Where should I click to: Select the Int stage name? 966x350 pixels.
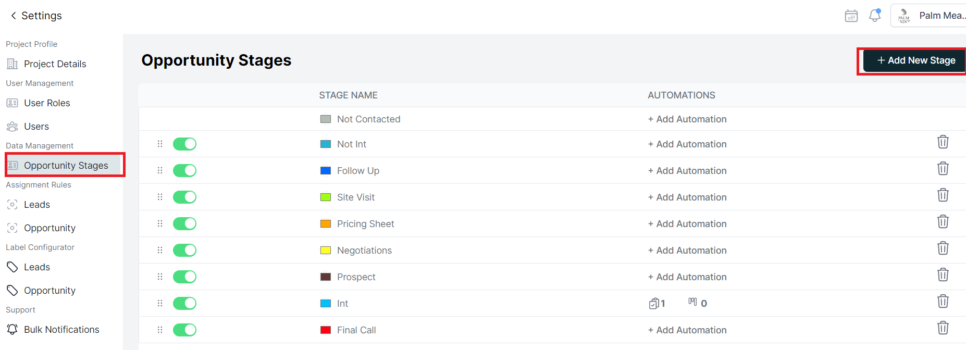(x=342, y=304)
